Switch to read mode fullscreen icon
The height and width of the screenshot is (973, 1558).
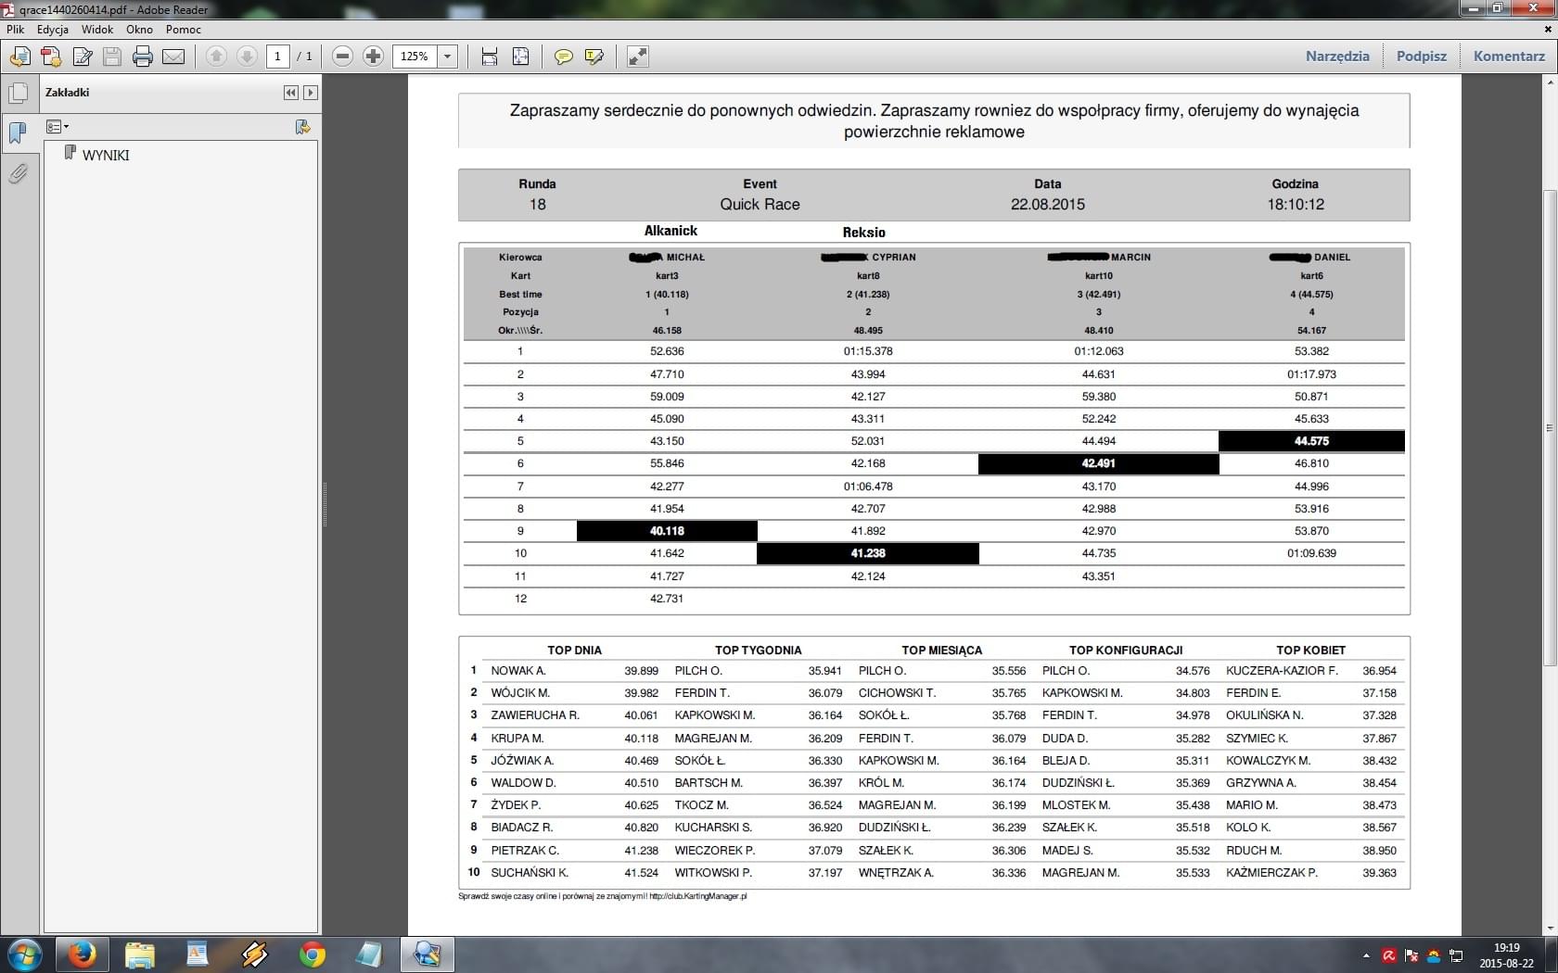click(638, 57)
